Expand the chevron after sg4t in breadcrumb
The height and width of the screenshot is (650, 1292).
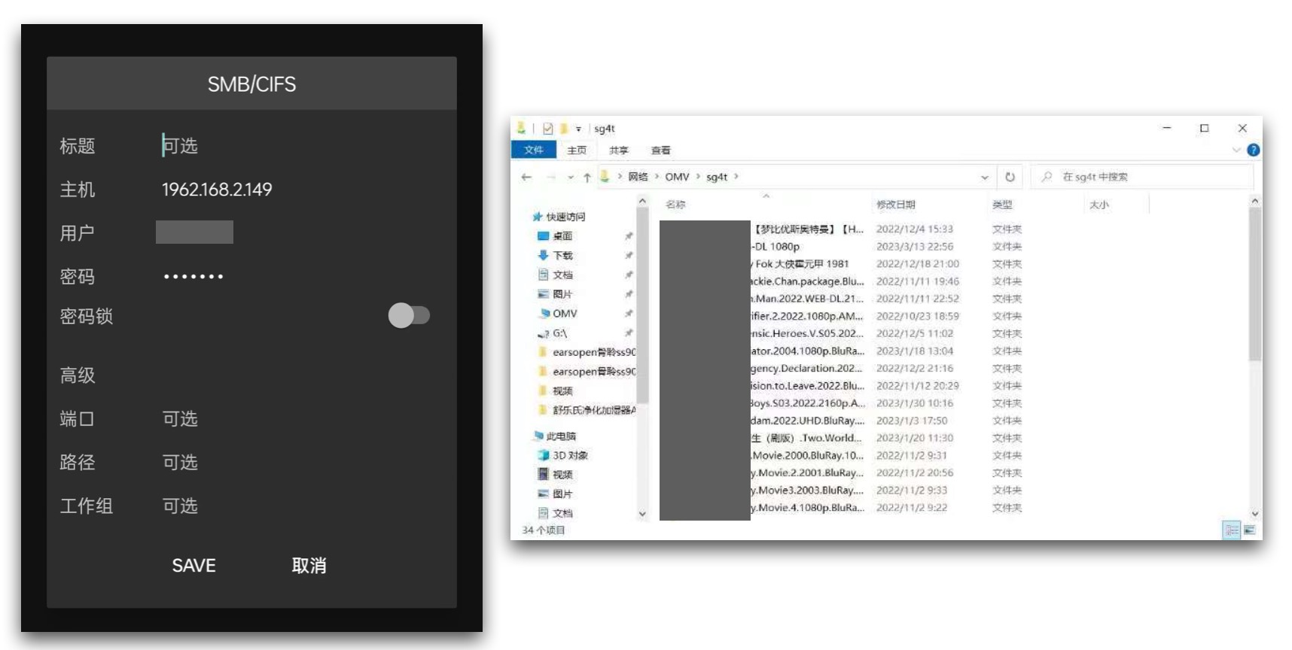[x=736, y=177]
